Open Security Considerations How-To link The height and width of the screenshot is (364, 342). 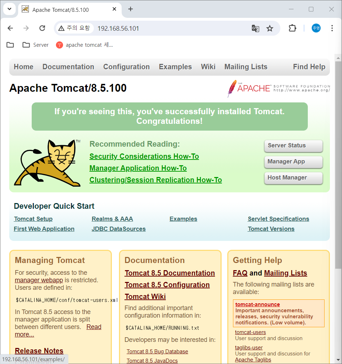click(144, 156)
